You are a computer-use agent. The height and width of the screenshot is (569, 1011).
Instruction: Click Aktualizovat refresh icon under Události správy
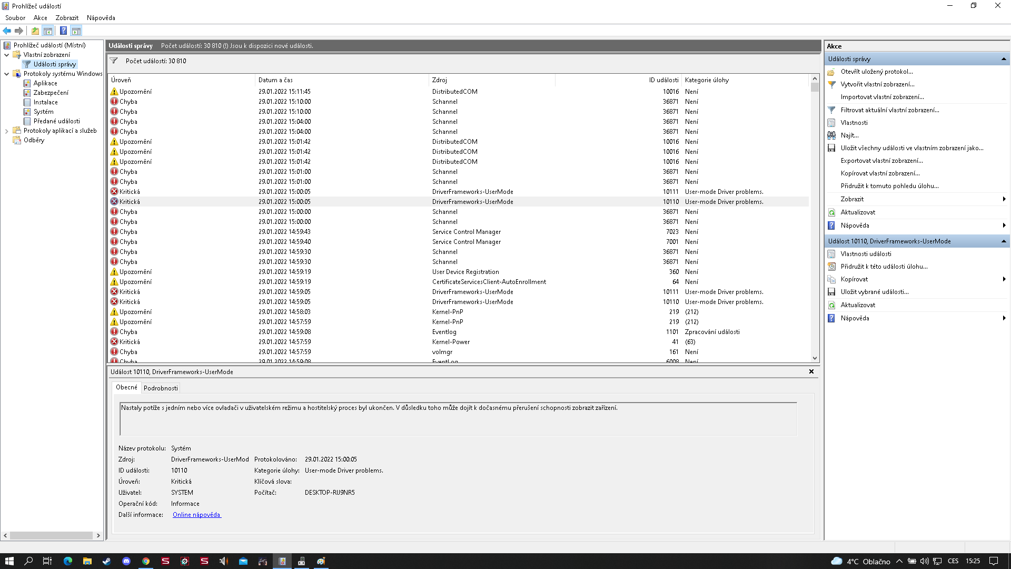(x=831, y=212)
